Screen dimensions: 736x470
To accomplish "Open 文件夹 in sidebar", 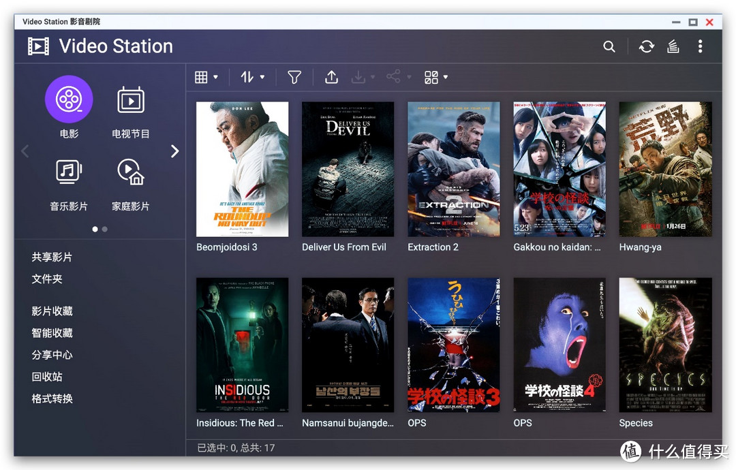I will click(x=47, y=279).
